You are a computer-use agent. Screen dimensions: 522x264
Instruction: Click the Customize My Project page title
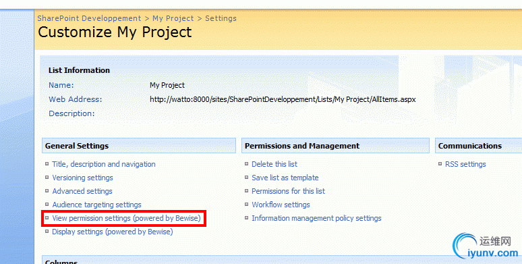pyautogui.click(x=115, y=32)
